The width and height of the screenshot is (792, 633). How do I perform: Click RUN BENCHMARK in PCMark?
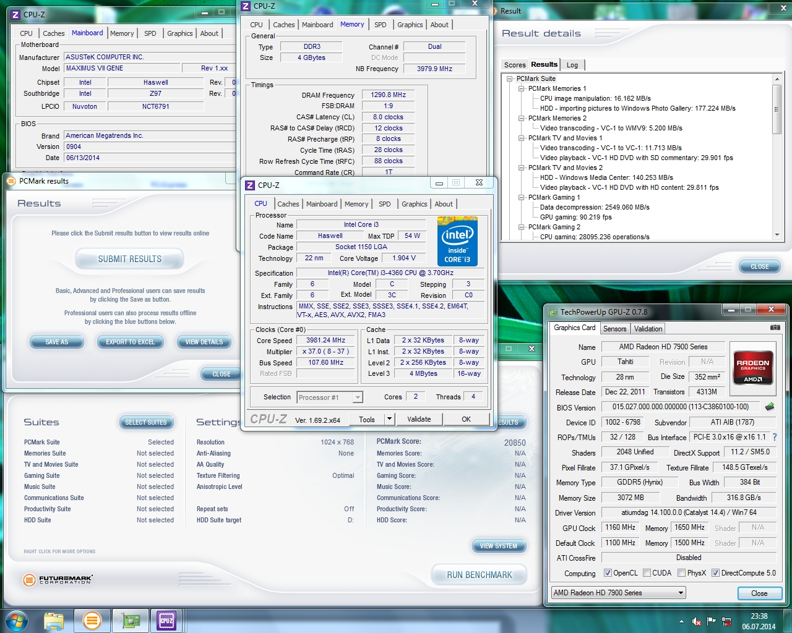coord(480,575)
